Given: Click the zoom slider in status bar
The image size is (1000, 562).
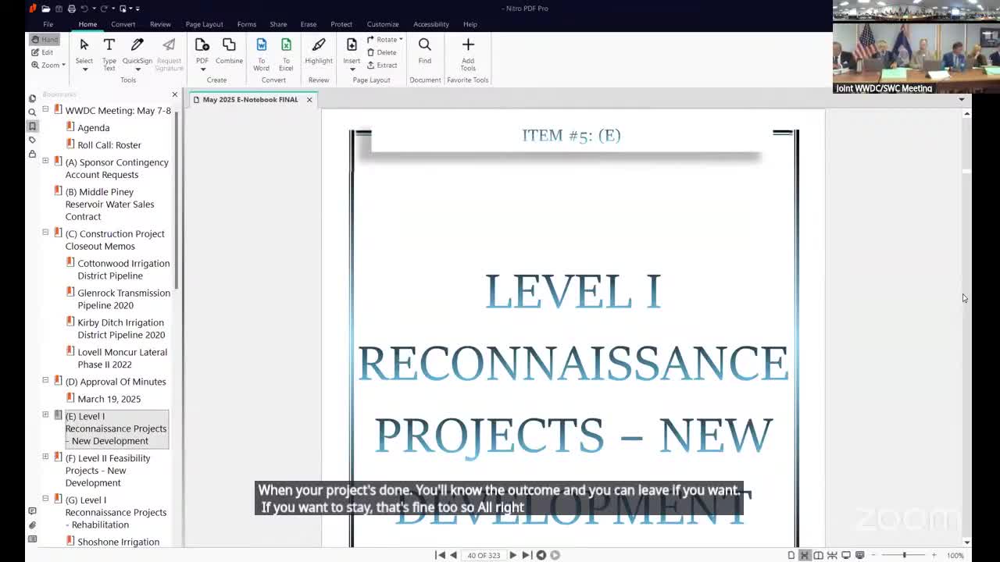Looking at the screenshot, I should [904, 555].
